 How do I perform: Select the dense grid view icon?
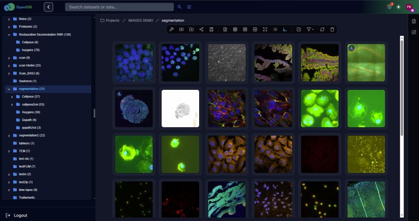(x=235, y=29)
